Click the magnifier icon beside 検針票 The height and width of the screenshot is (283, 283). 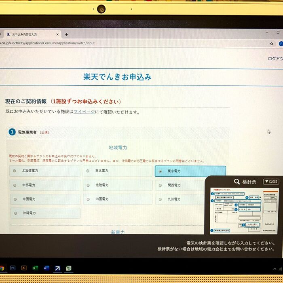click(x=237, y=182)
